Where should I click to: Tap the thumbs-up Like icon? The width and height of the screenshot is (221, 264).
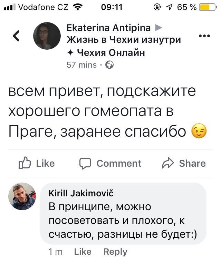[25, 163]
